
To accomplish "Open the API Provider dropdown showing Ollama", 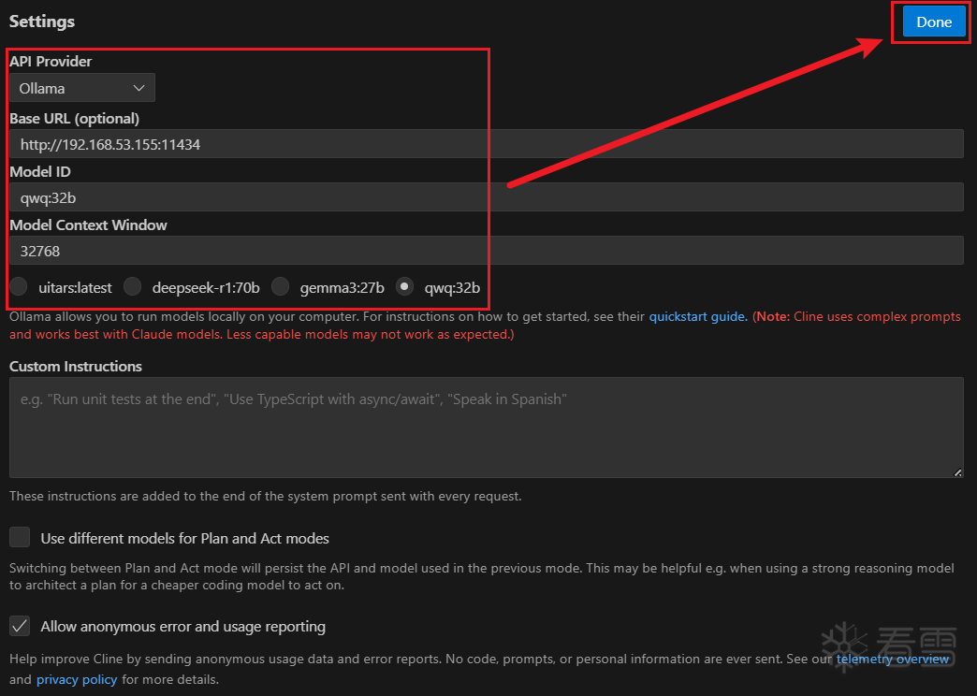I will coord(82,88).
